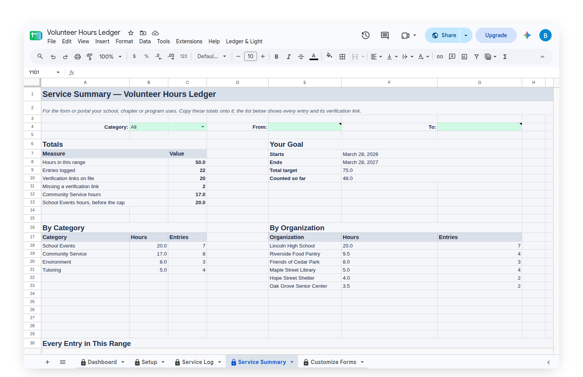Screen dimensions: 583x377
Task: Show the all sheets list button
Action: pos(63,362)
